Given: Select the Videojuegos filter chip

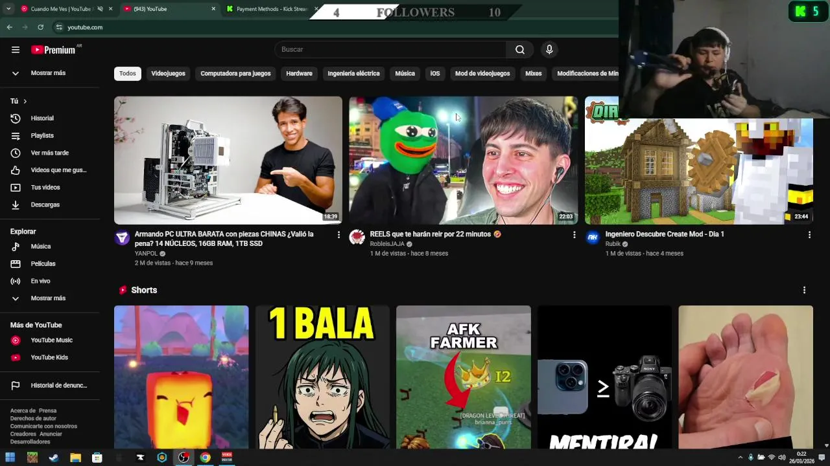Looking at the screenshot, I should click(x=168, y=74).
